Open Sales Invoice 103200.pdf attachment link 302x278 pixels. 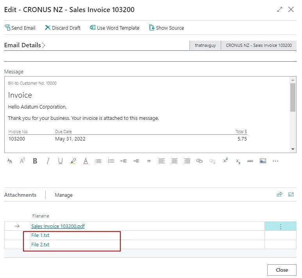pos(58,226)
